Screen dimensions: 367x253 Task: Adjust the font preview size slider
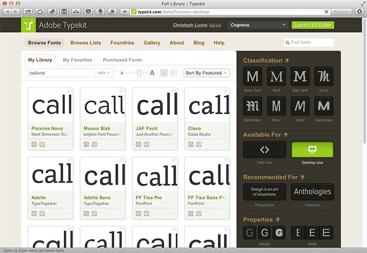139,73
